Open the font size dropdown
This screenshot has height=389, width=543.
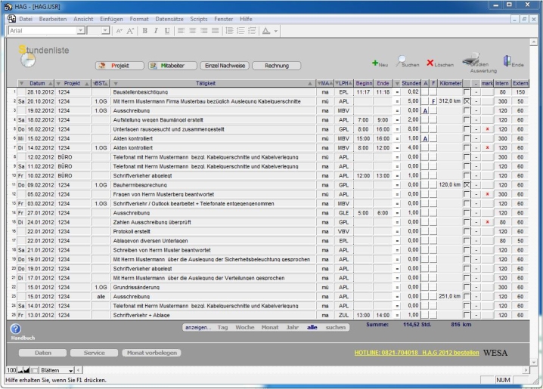point(107,31)
